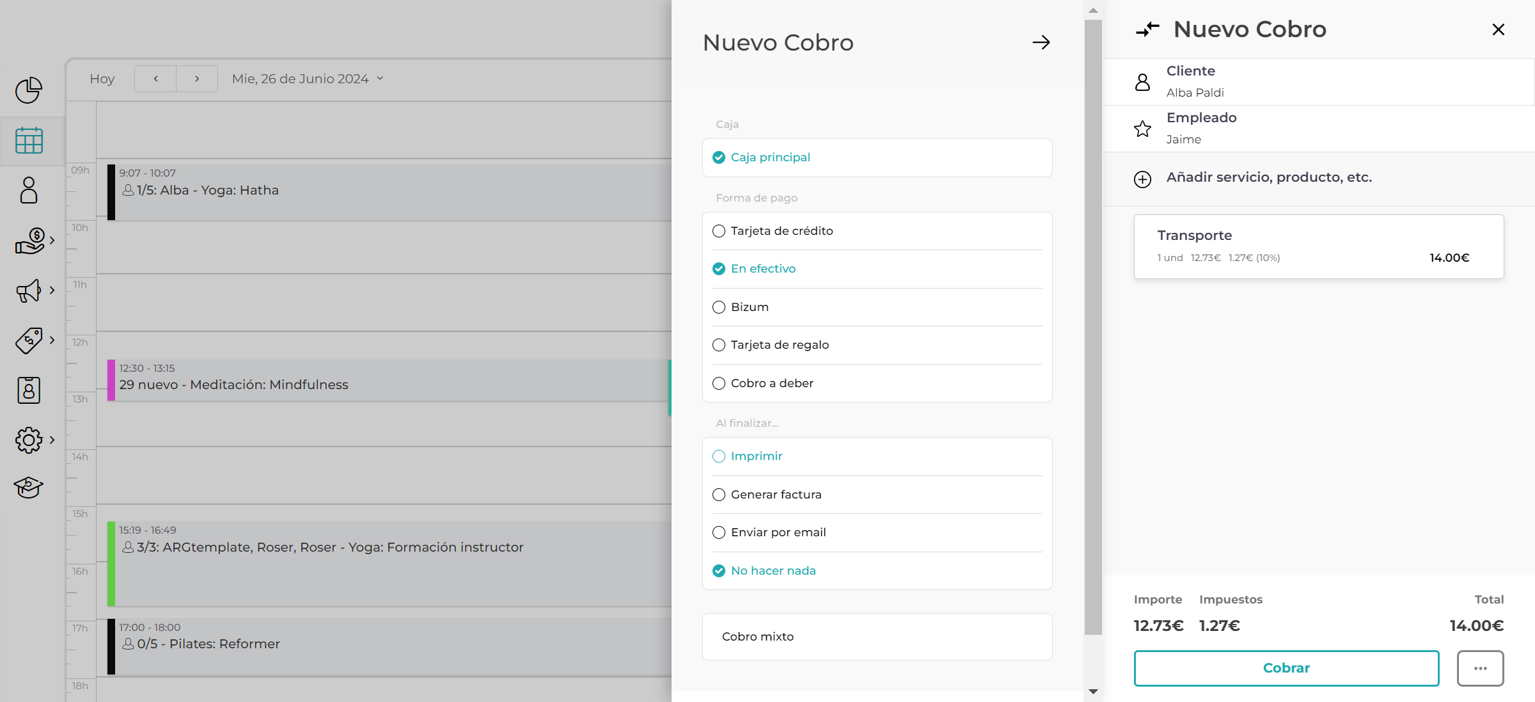Click the payment panel scrollbar thumb

tap(1093, 326)
